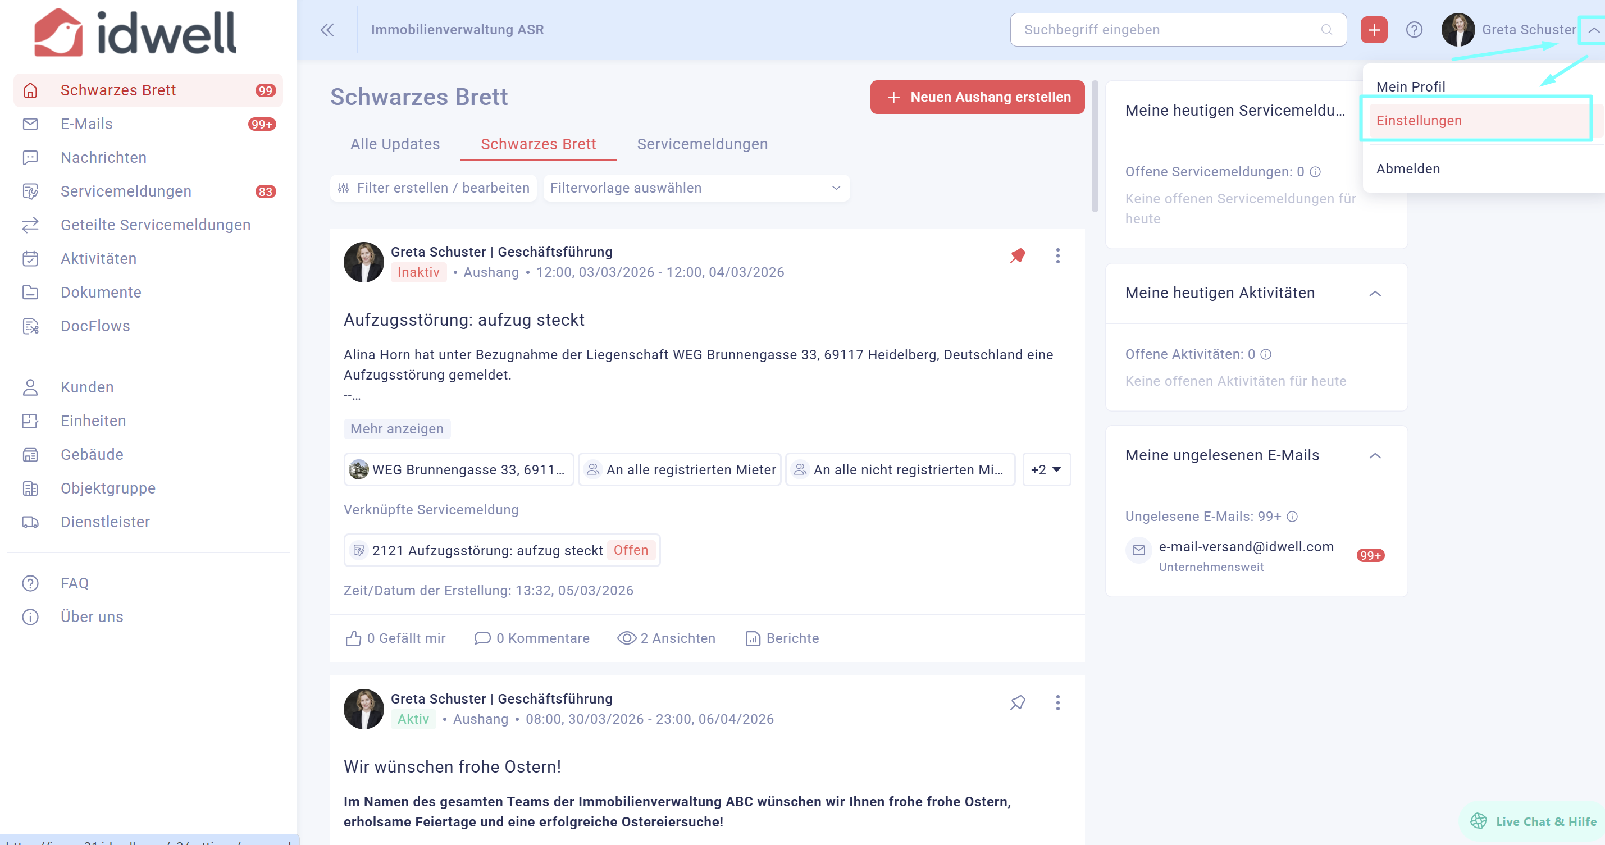Open DocFlows in the sidebar
1605x845 pixels.
(x=95, y=326)
